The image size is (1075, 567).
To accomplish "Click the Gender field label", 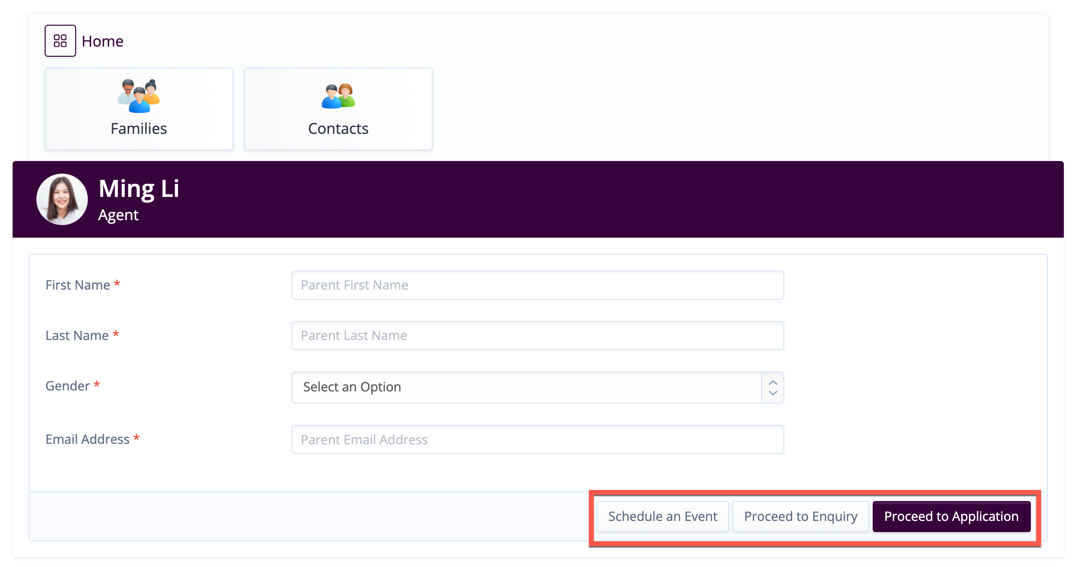I will 67,386.
